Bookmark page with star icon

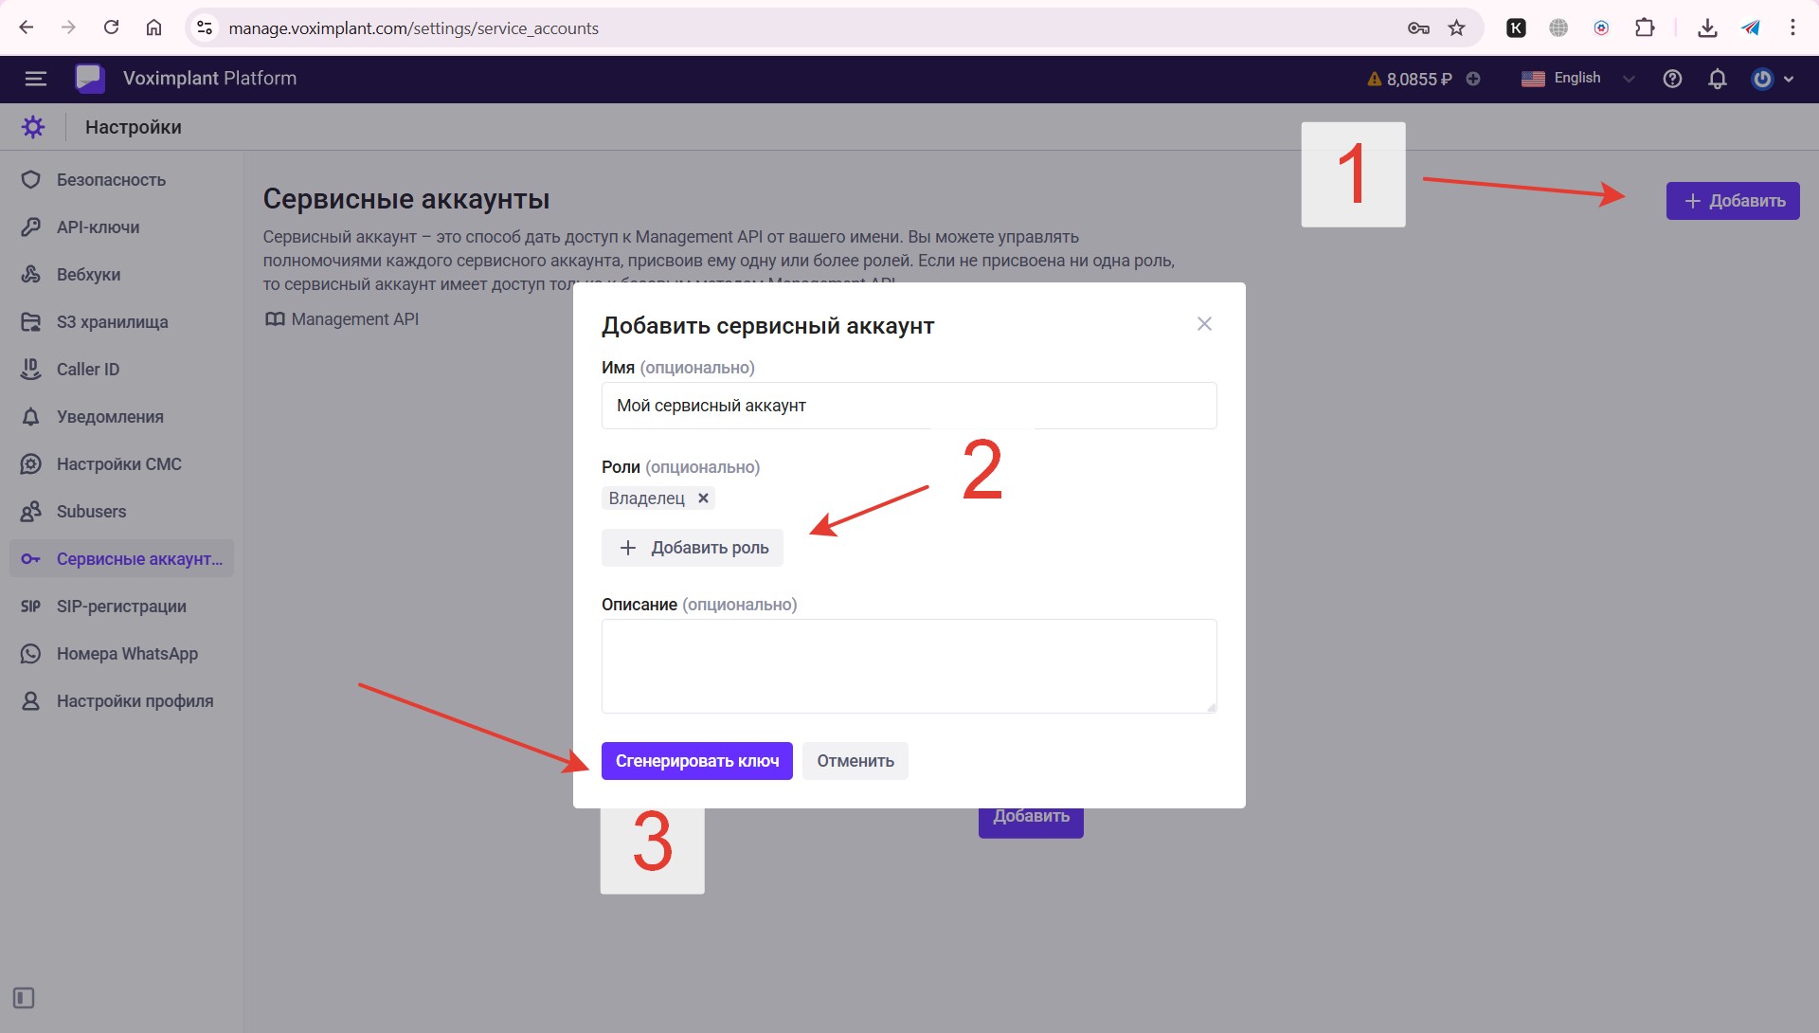pos(1457,27)
